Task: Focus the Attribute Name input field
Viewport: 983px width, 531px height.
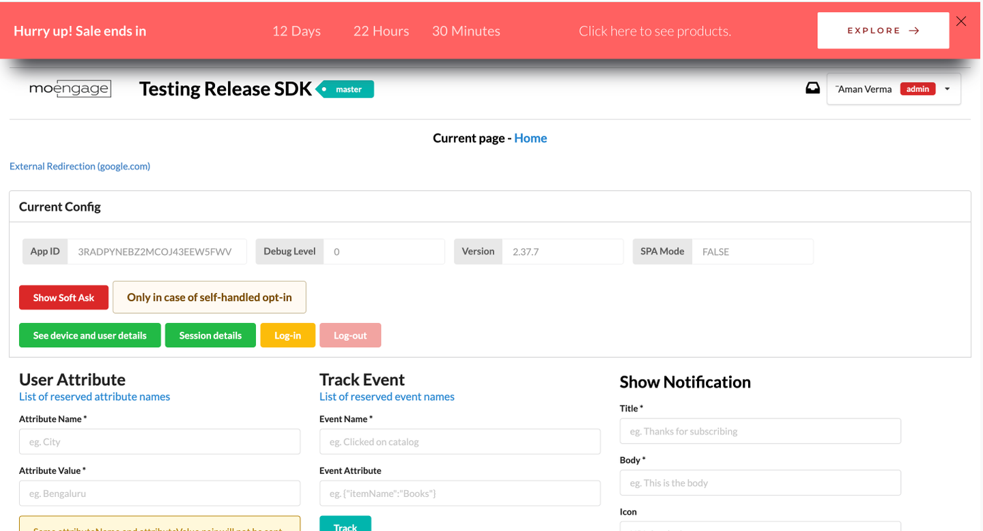Action: [x=160, y=442]
